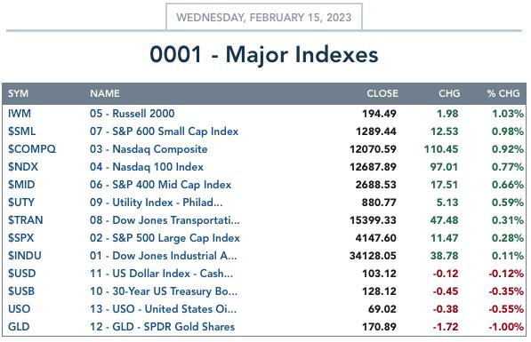Open the IWM symbol link
This screenshot has width=531, height=342.
coord(20,114)
